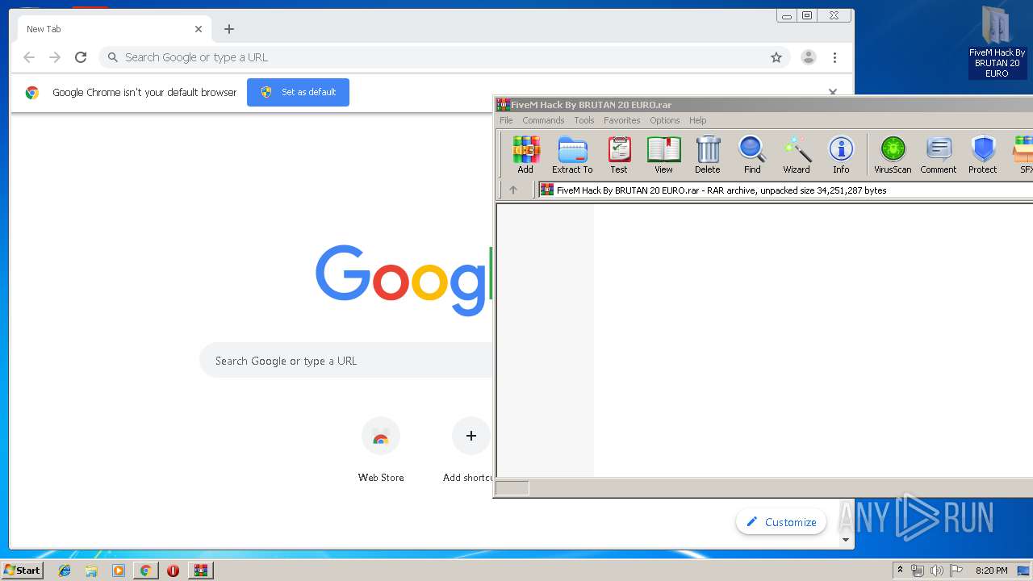
Task: Open WinRAR Tools menu
Action: pos(584,120)
